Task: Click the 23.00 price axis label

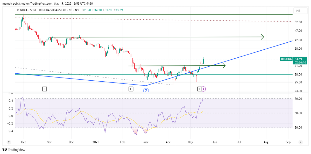Action: 299,91
